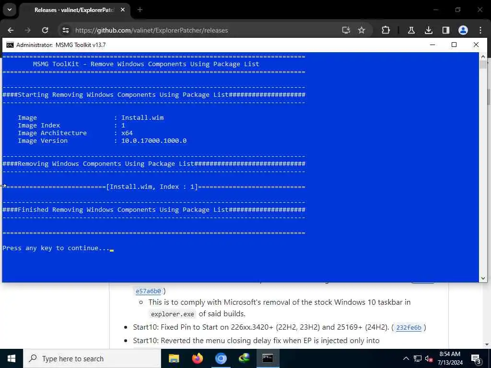
Task: Open the e57a6b0 commit link
Action: [148, 291]
